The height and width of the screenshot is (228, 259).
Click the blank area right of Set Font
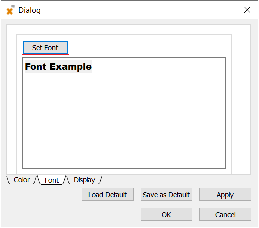click(147, 47)
